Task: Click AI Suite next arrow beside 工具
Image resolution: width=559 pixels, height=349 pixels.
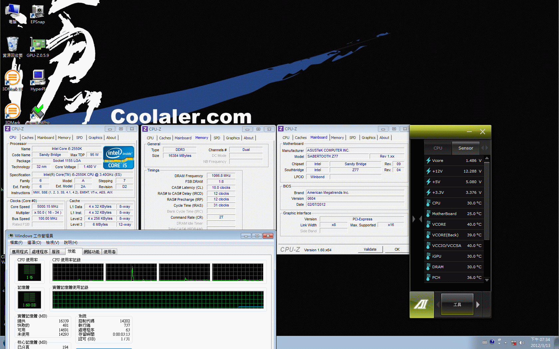Action: point(478,304)
